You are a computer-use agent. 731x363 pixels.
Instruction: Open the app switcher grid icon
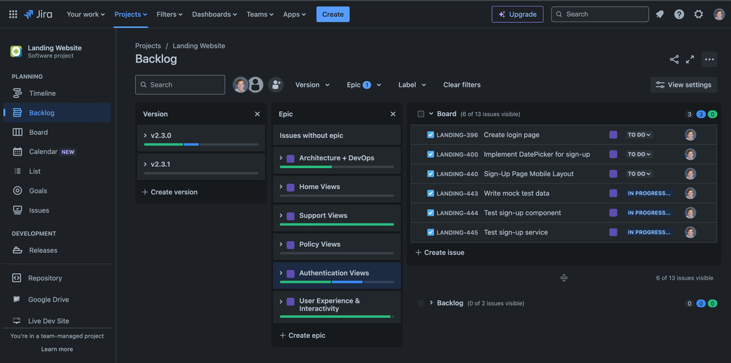13,14
